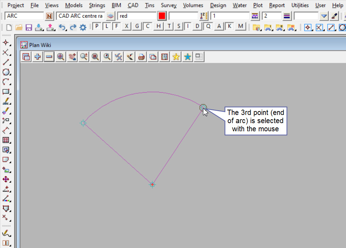Screen dimensions: 346x248
Task: Expand the blue down-arrow dropdown
Action: tap(324, 16)
